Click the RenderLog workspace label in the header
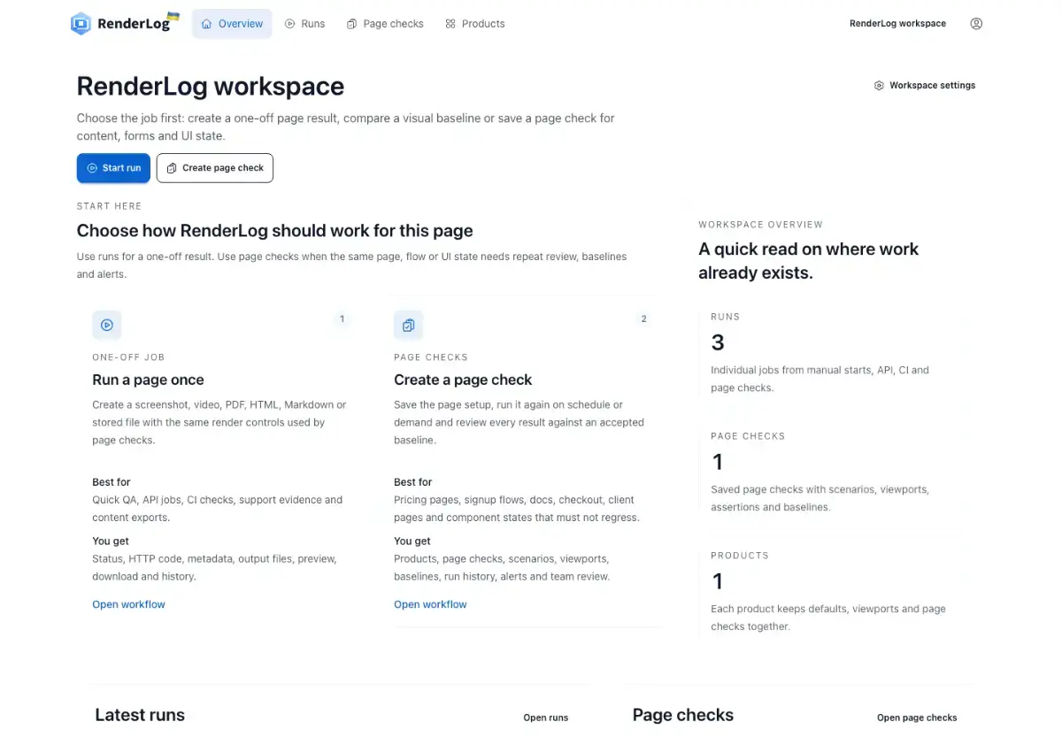This screenshot has height=737, width=1062. [897, 24]
